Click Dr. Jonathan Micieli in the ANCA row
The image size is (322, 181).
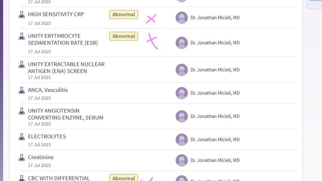point(215,93)
